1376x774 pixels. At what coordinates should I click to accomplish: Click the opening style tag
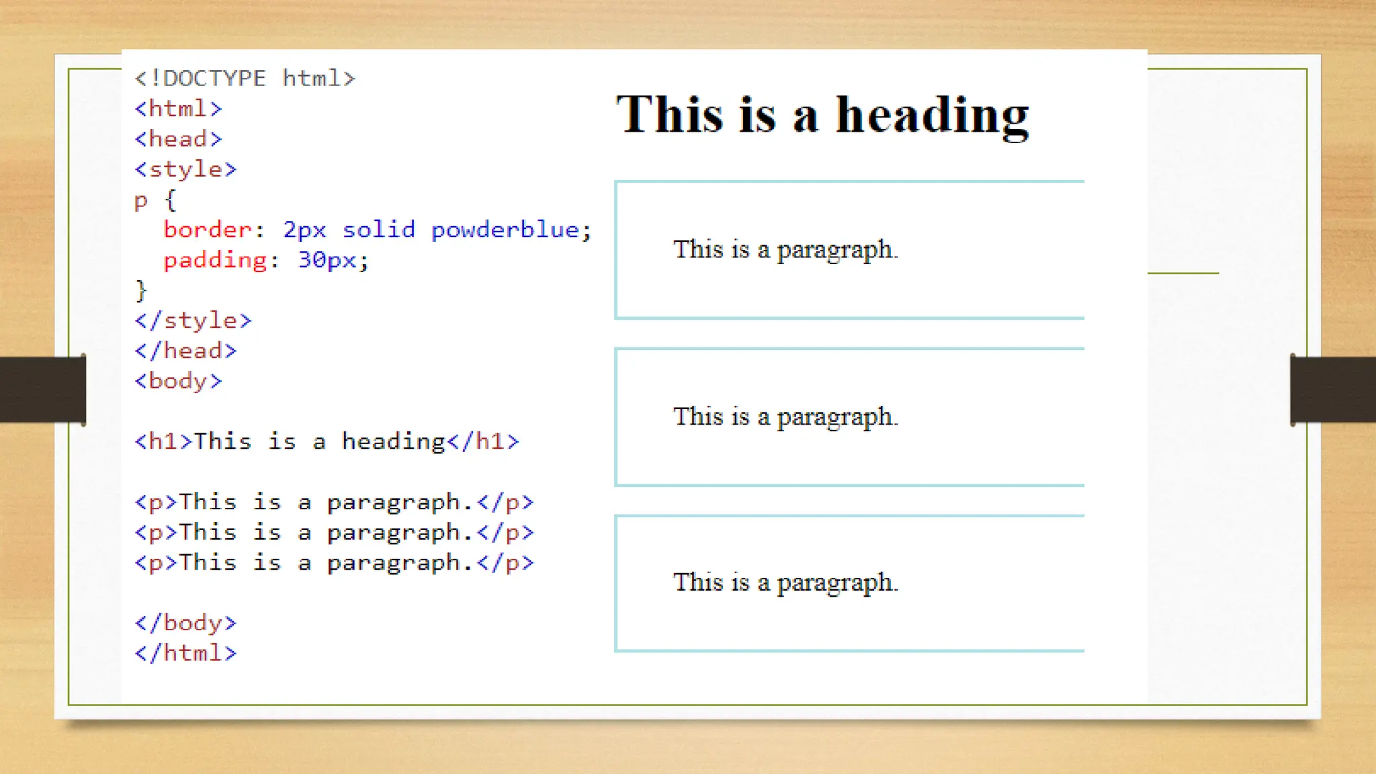point(185,169)
